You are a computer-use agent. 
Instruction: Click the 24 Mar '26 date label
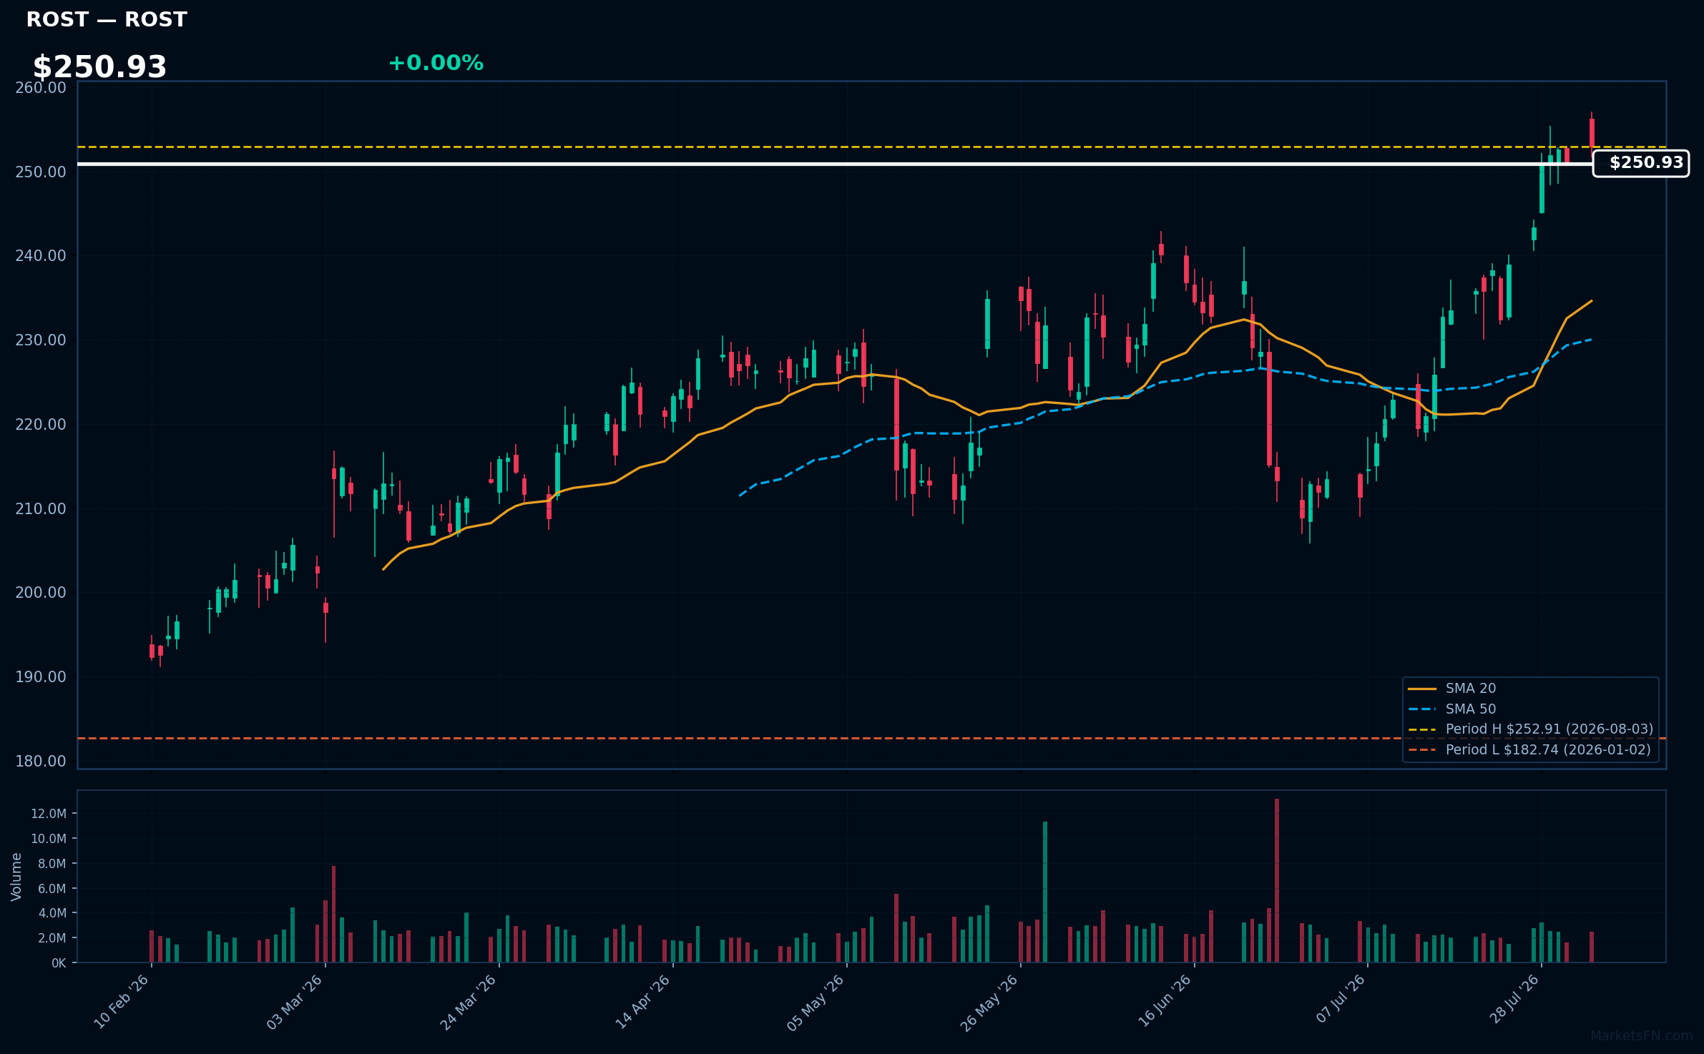tap(468, 1002)
